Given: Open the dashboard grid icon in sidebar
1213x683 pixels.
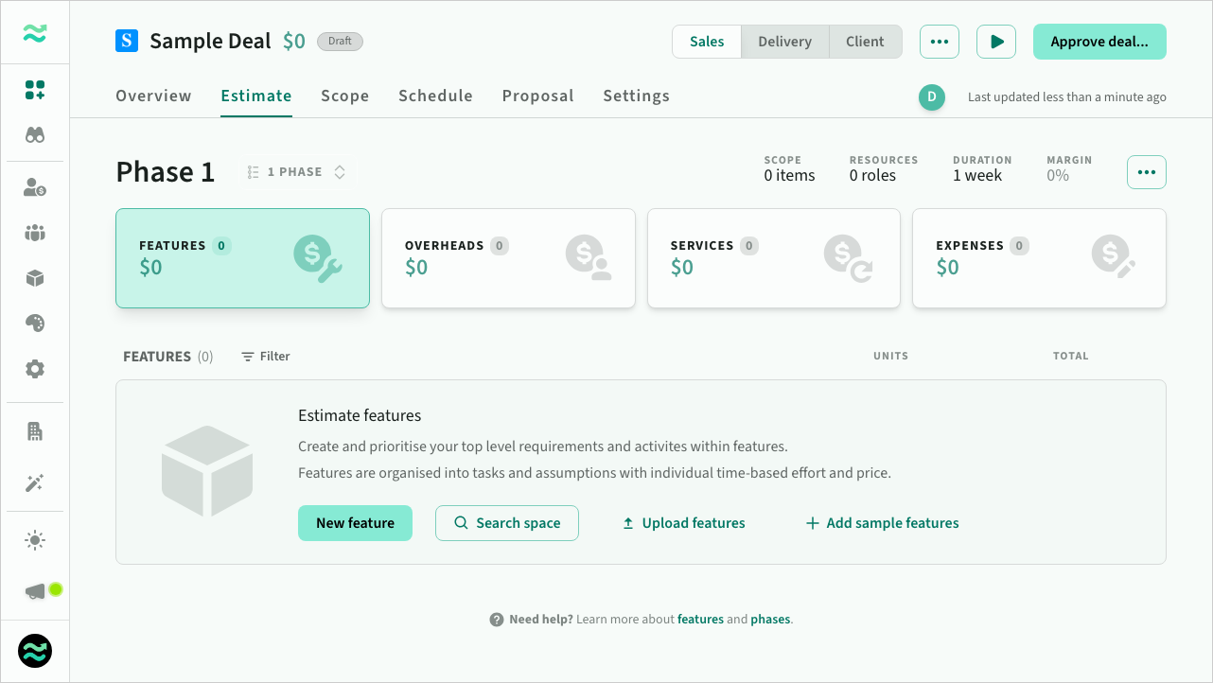Looking at the screenshot, I should point(35,91).
